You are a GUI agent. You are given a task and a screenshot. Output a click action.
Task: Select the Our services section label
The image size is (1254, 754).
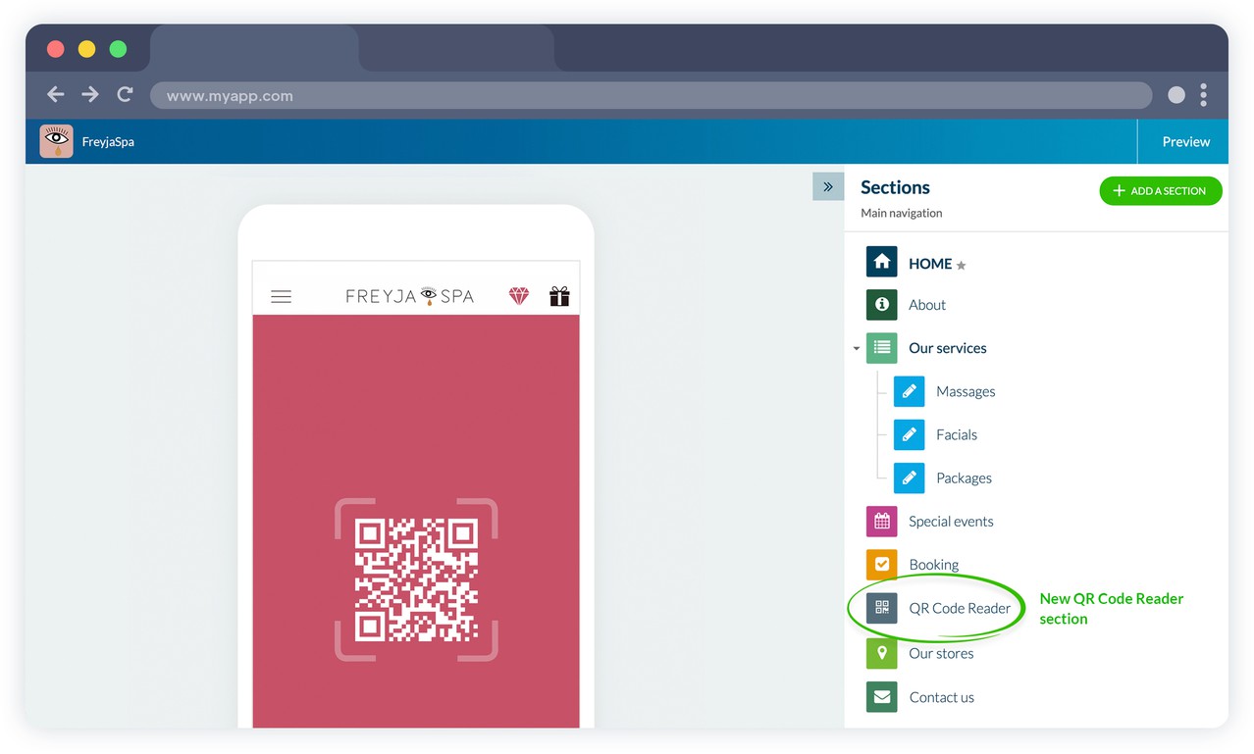948,348
